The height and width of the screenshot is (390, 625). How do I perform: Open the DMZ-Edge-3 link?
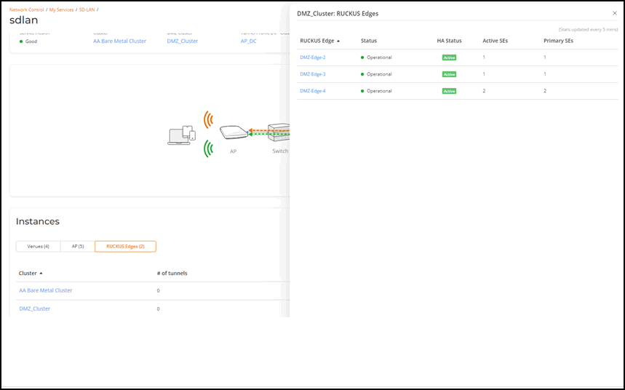tap(313, 74)
